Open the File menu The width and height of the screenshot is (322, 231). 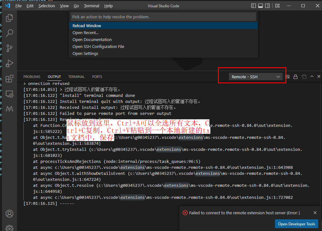pos(18,6)
